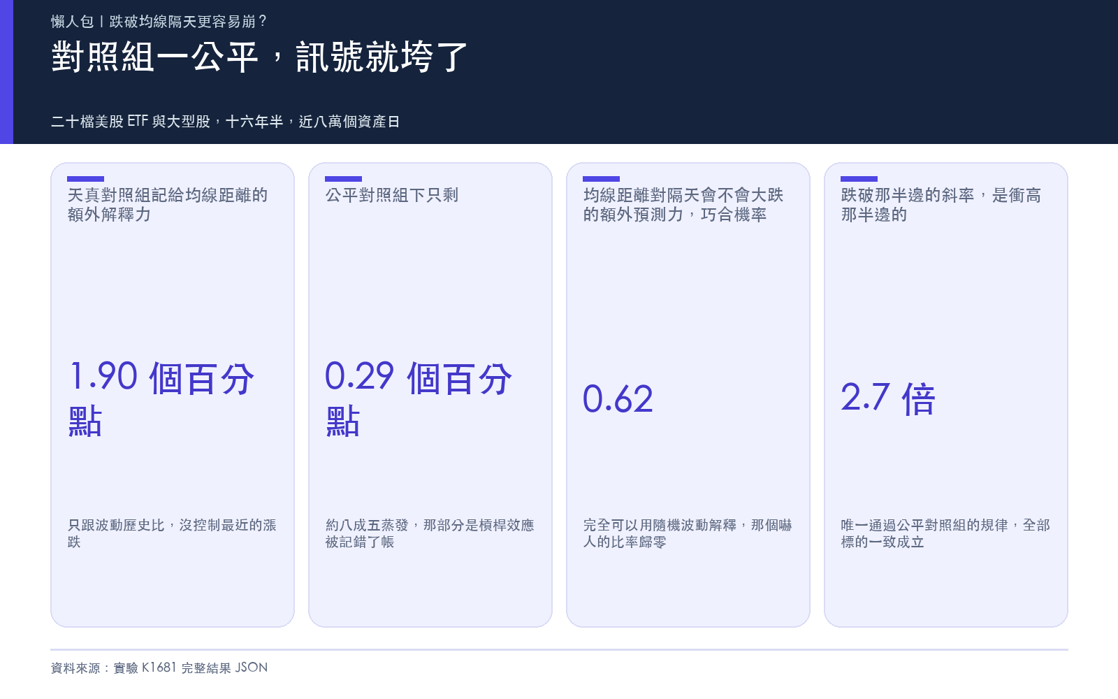Viewport: 1118px width, 699px height.
Task: Select the note 只跟波動歷史比，沒控制最近的漲跌
Action: point(172,533)
